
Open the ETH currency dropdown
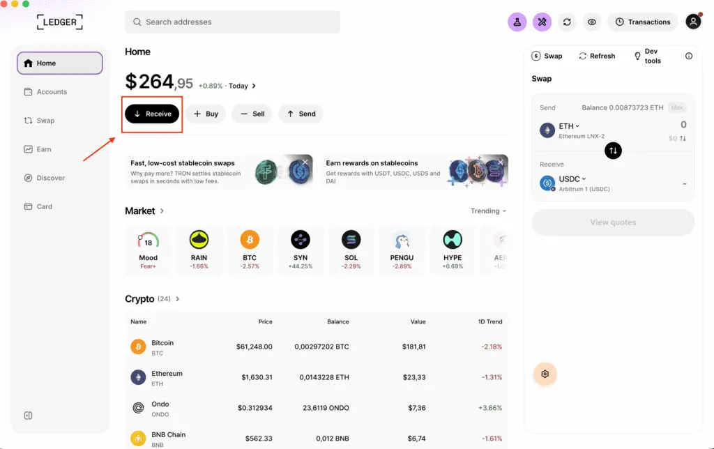tap(569, 126)
